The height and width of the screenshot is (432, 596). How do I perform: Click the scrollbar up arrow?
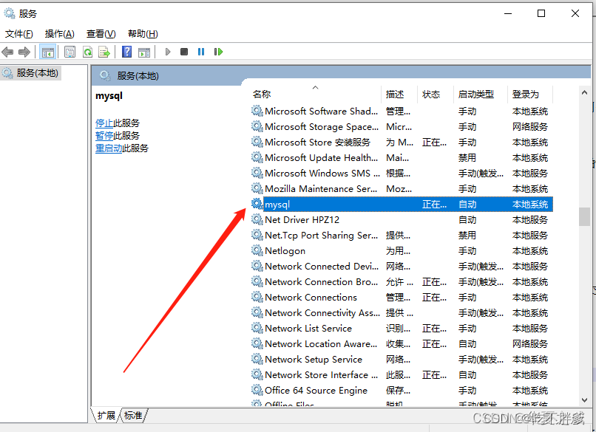coord(585,92)
